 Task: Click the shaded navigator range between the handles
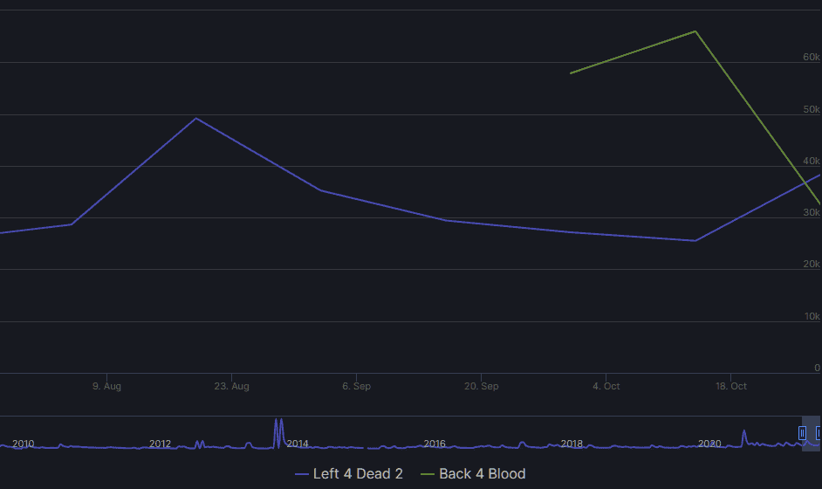(811, 433)
